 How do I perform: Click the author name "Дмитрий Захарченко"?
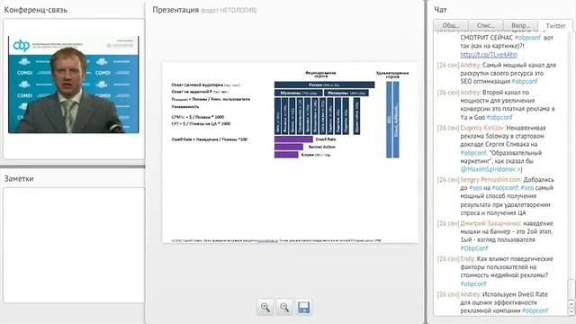490,223
